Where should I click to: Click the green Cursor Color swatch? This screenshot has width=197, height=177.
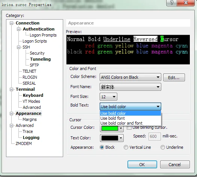[x=110, y=128]
